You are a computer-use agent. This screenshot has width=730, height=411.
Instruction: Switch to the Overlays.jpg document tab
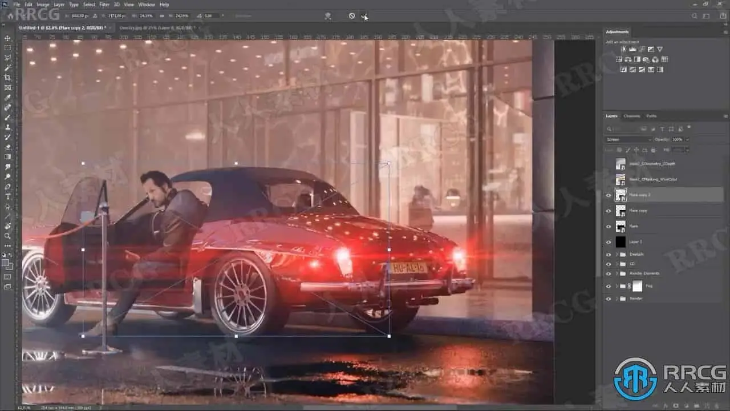[156, 27]
